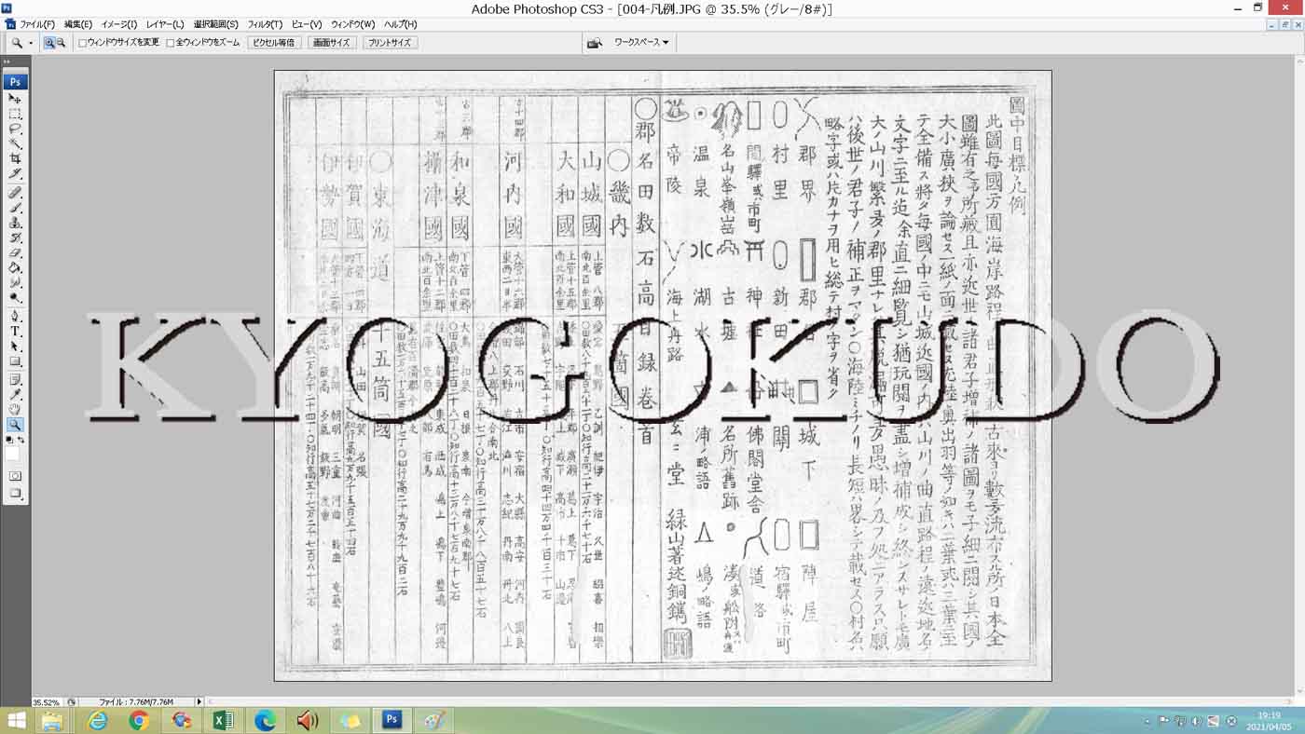Open the ファイル(F) menu
Screen dimensions: 1305x734
point(37,24)
